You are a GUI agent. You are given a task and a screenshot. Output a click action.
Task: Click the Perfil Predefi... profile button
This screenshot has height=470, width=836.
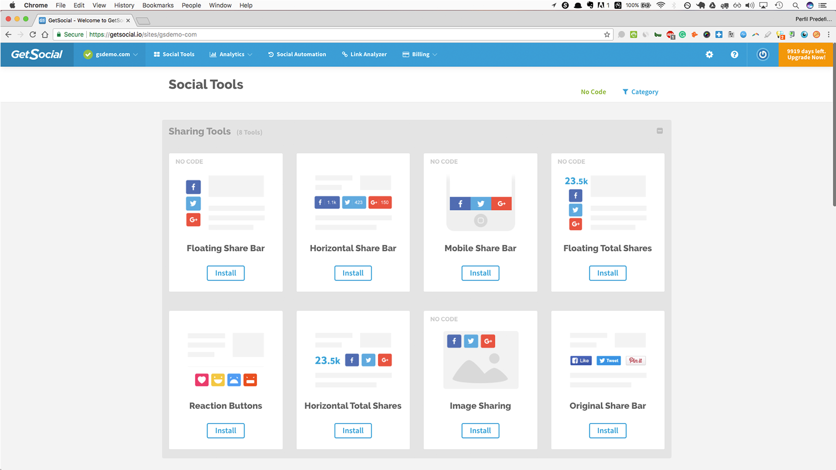tap(813, 19)
